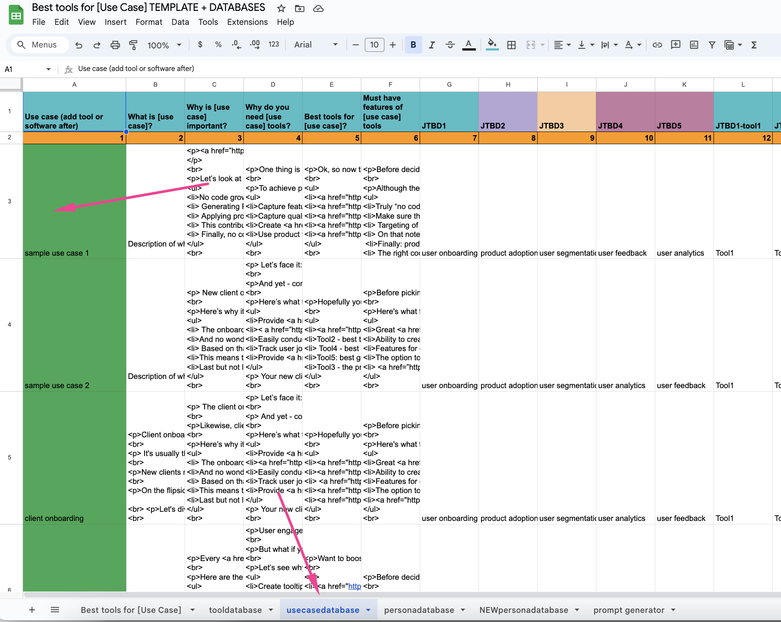Open the 123 number format menu
This screenshot has height=622, width=781.
[x=274, y=44]
